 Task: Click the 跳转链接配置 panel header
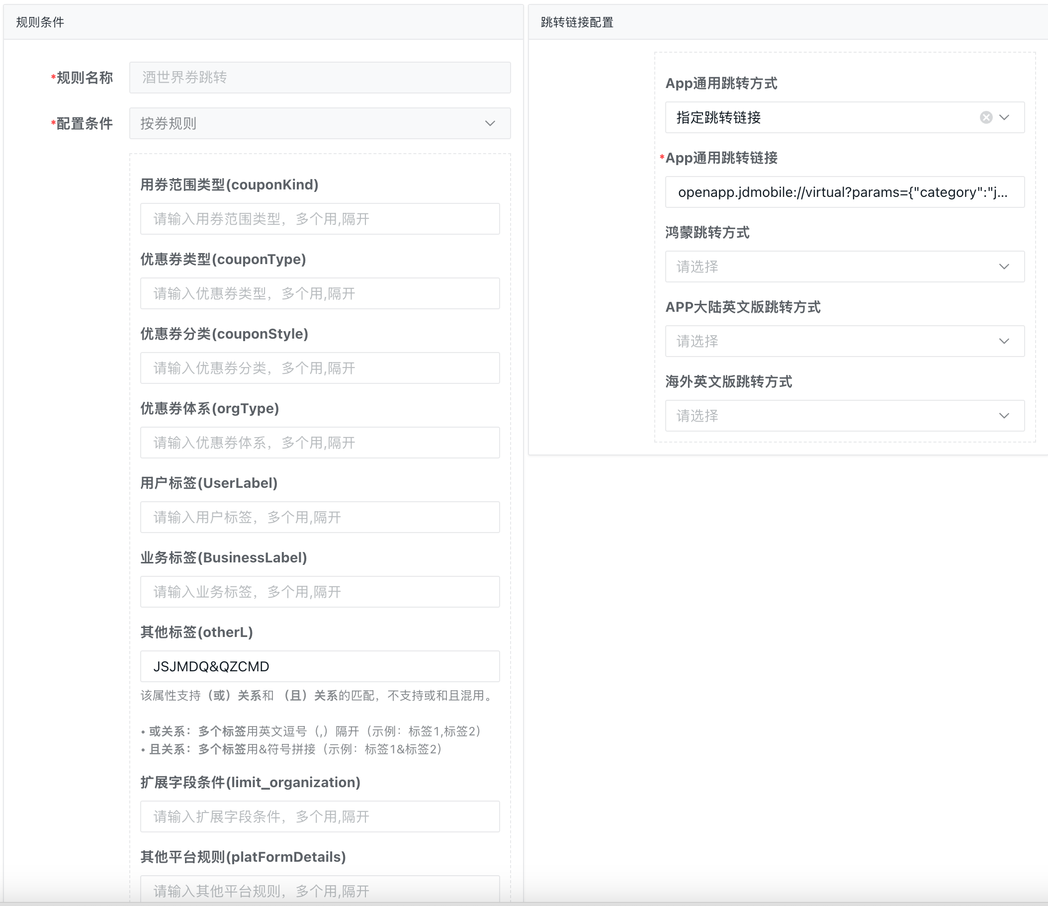point(577,22)
